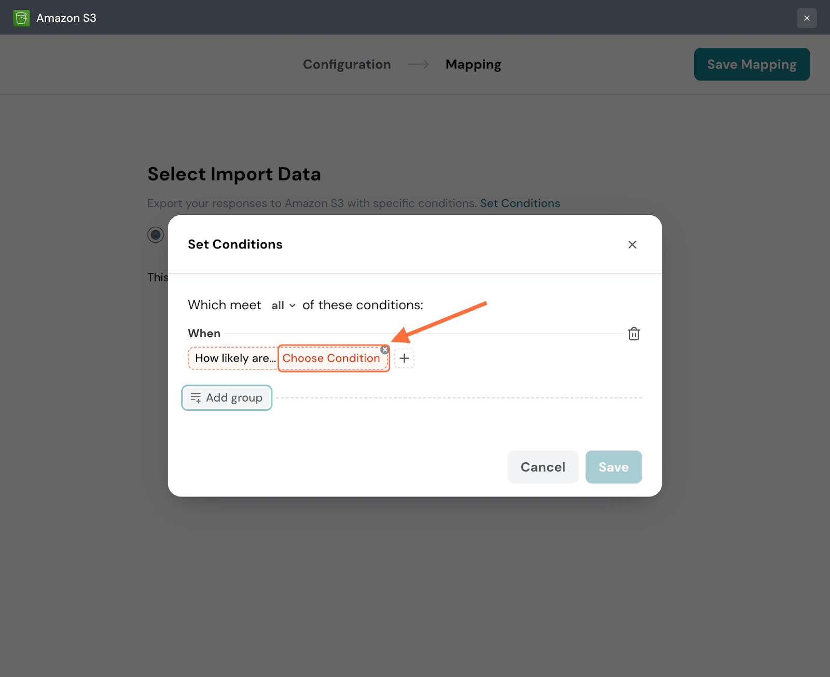Click the Add group list icon
The width and height of the screenshot is (830, 677).
[x=196, y=398]
